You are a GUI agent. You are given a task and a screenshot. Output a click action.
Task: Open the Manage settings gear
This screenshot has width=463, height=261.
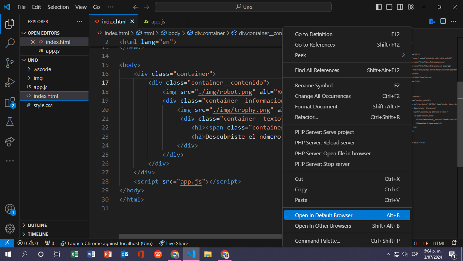point(10,228)
